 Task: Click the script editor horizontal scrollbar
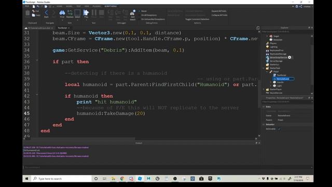pyautogui.click(x=83, y=139)
